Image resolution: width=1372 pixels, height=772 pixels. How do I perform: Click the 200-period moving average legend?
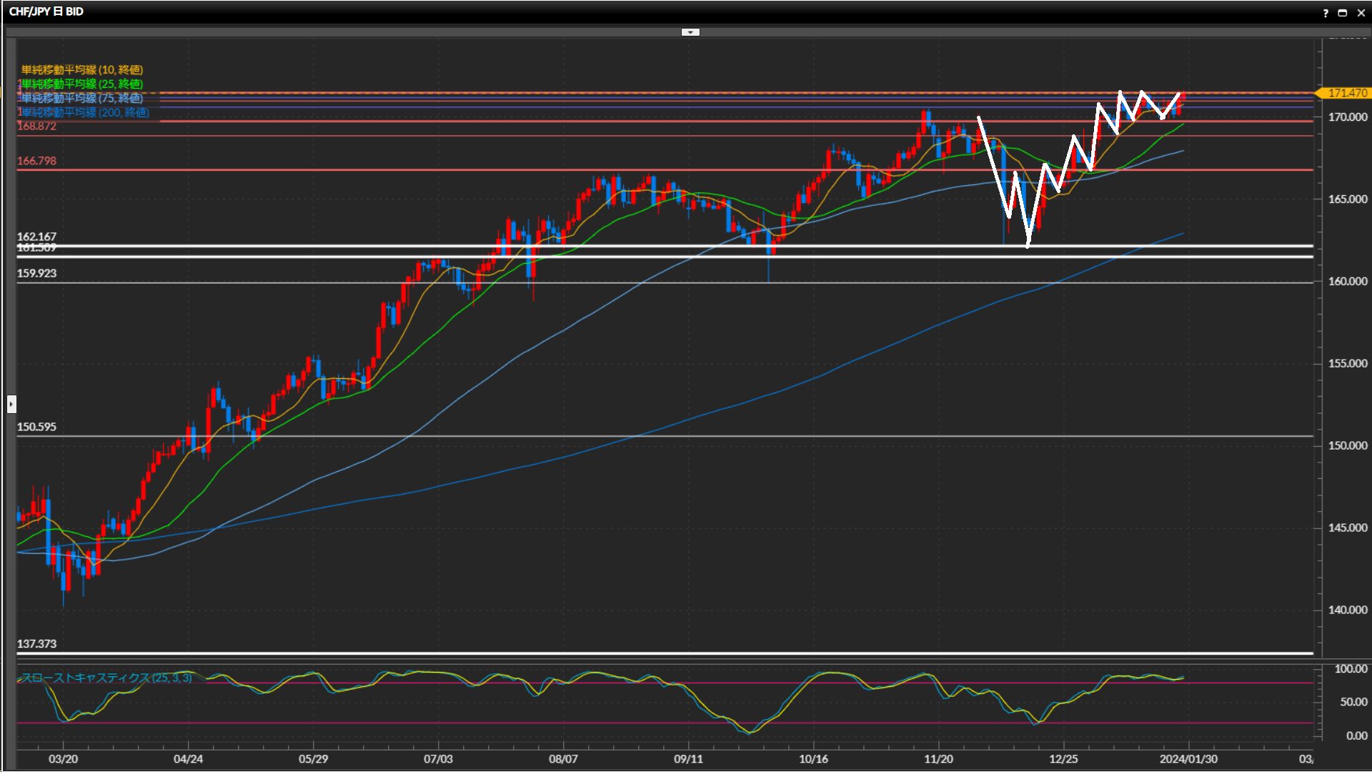[x=85, y=112]
